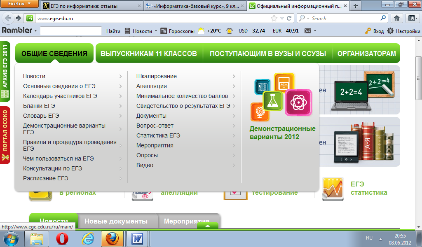Click the ЕГЭ статистика chart icon
Viewport: 422px width, 247px height.
pyautogui.click(x=333, y=189)
